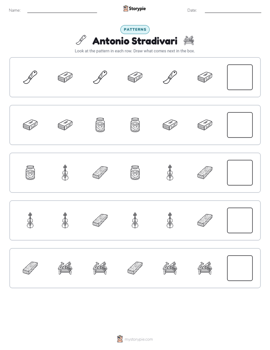Click the last wood plank in row three
The width and height of the screenshot is (270, 350).
205,173
